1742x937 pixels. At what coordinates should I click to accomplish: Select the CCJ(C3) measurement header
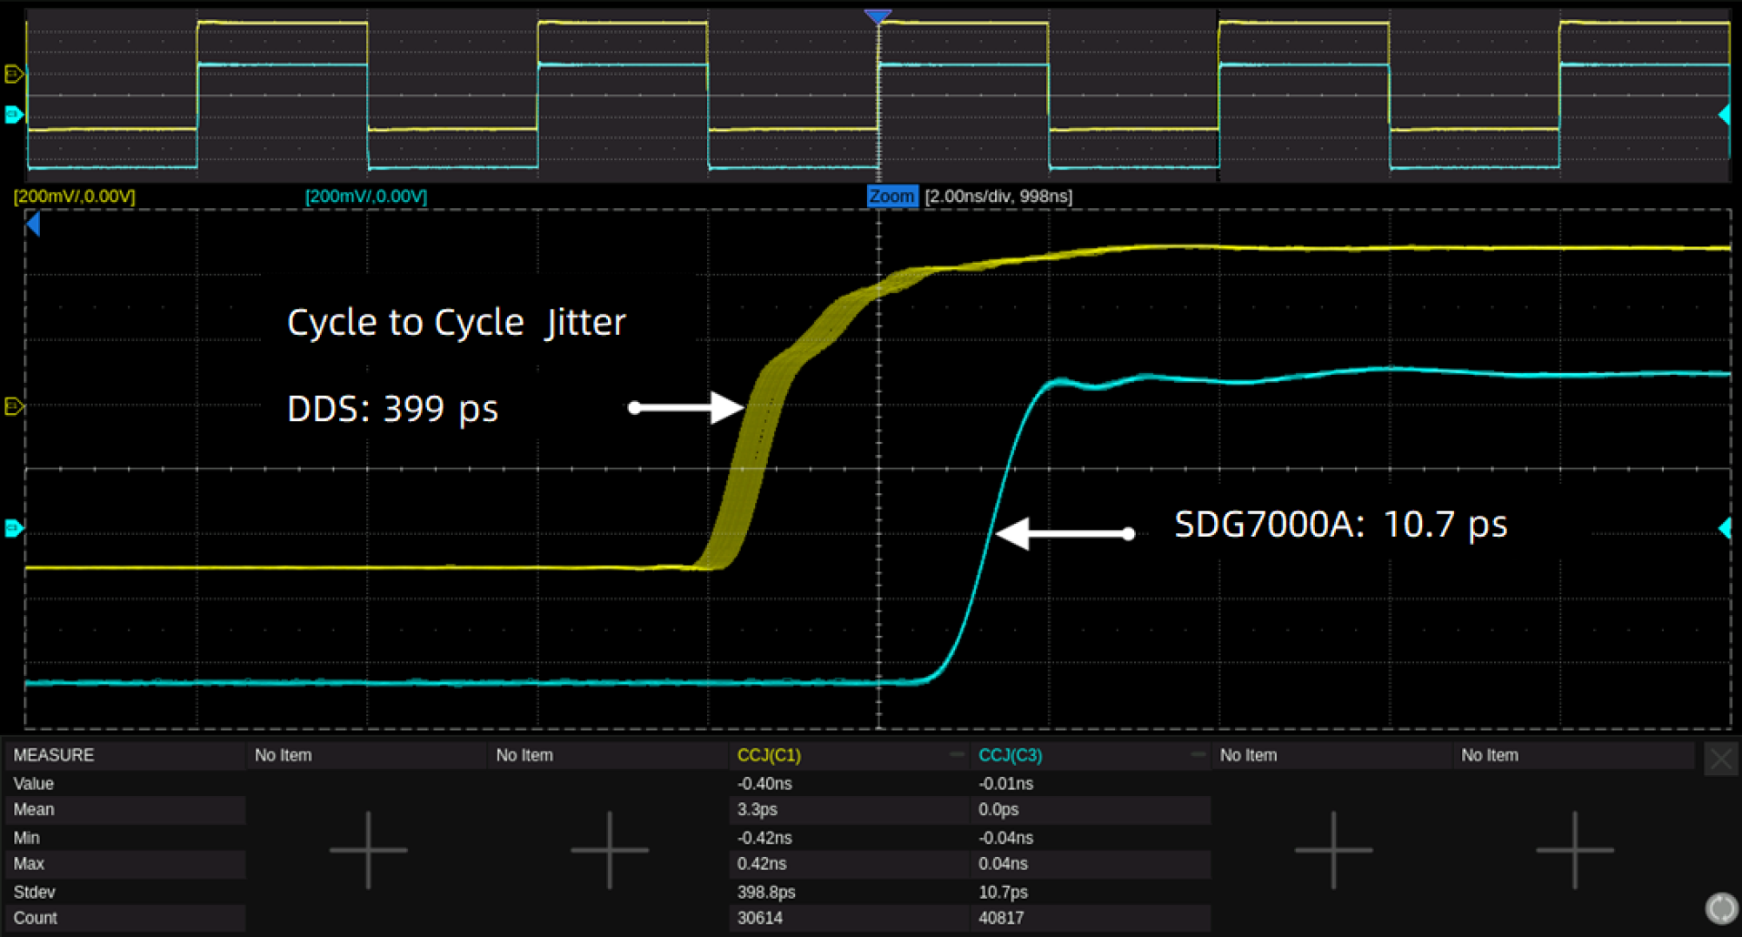[1010, 755]
